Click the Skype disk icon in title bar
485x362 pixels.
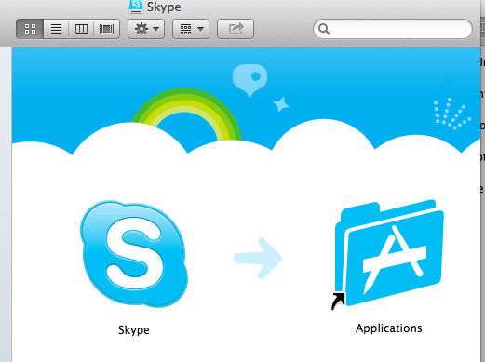tap(136, 7)
